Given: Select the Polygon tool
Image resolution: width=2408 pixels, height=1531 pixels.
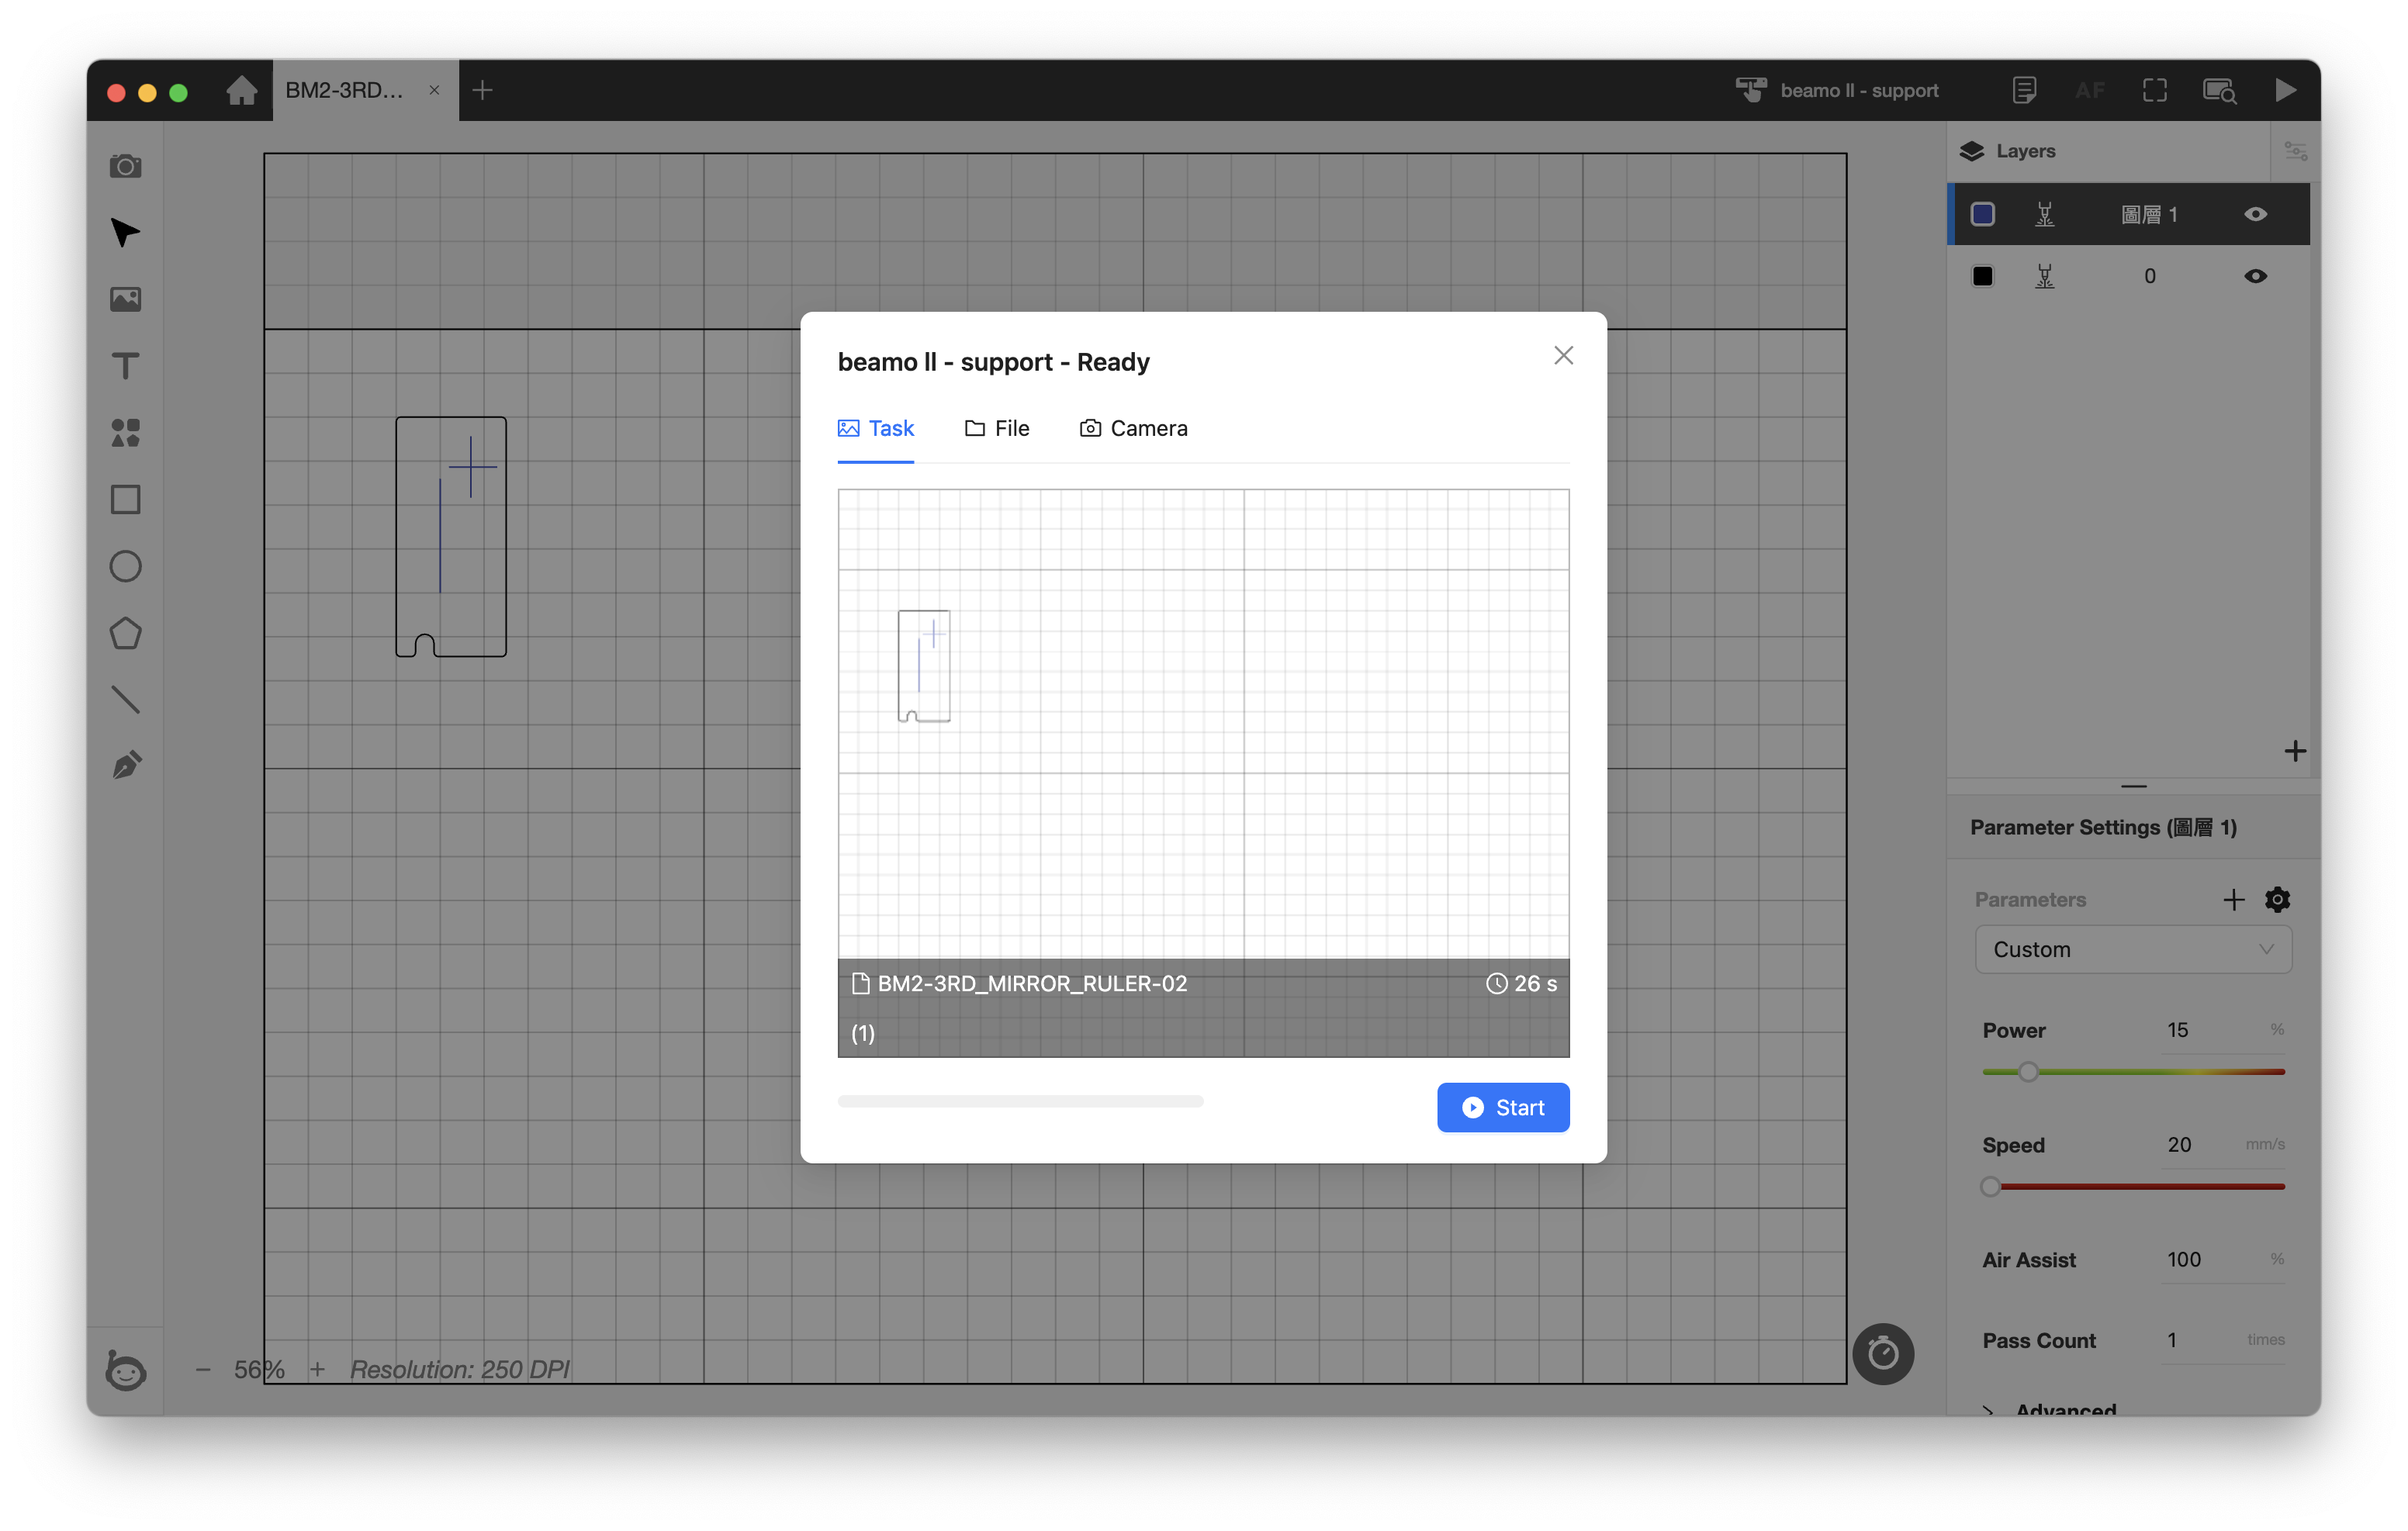Looking at the screenshot, I should 125,633.
